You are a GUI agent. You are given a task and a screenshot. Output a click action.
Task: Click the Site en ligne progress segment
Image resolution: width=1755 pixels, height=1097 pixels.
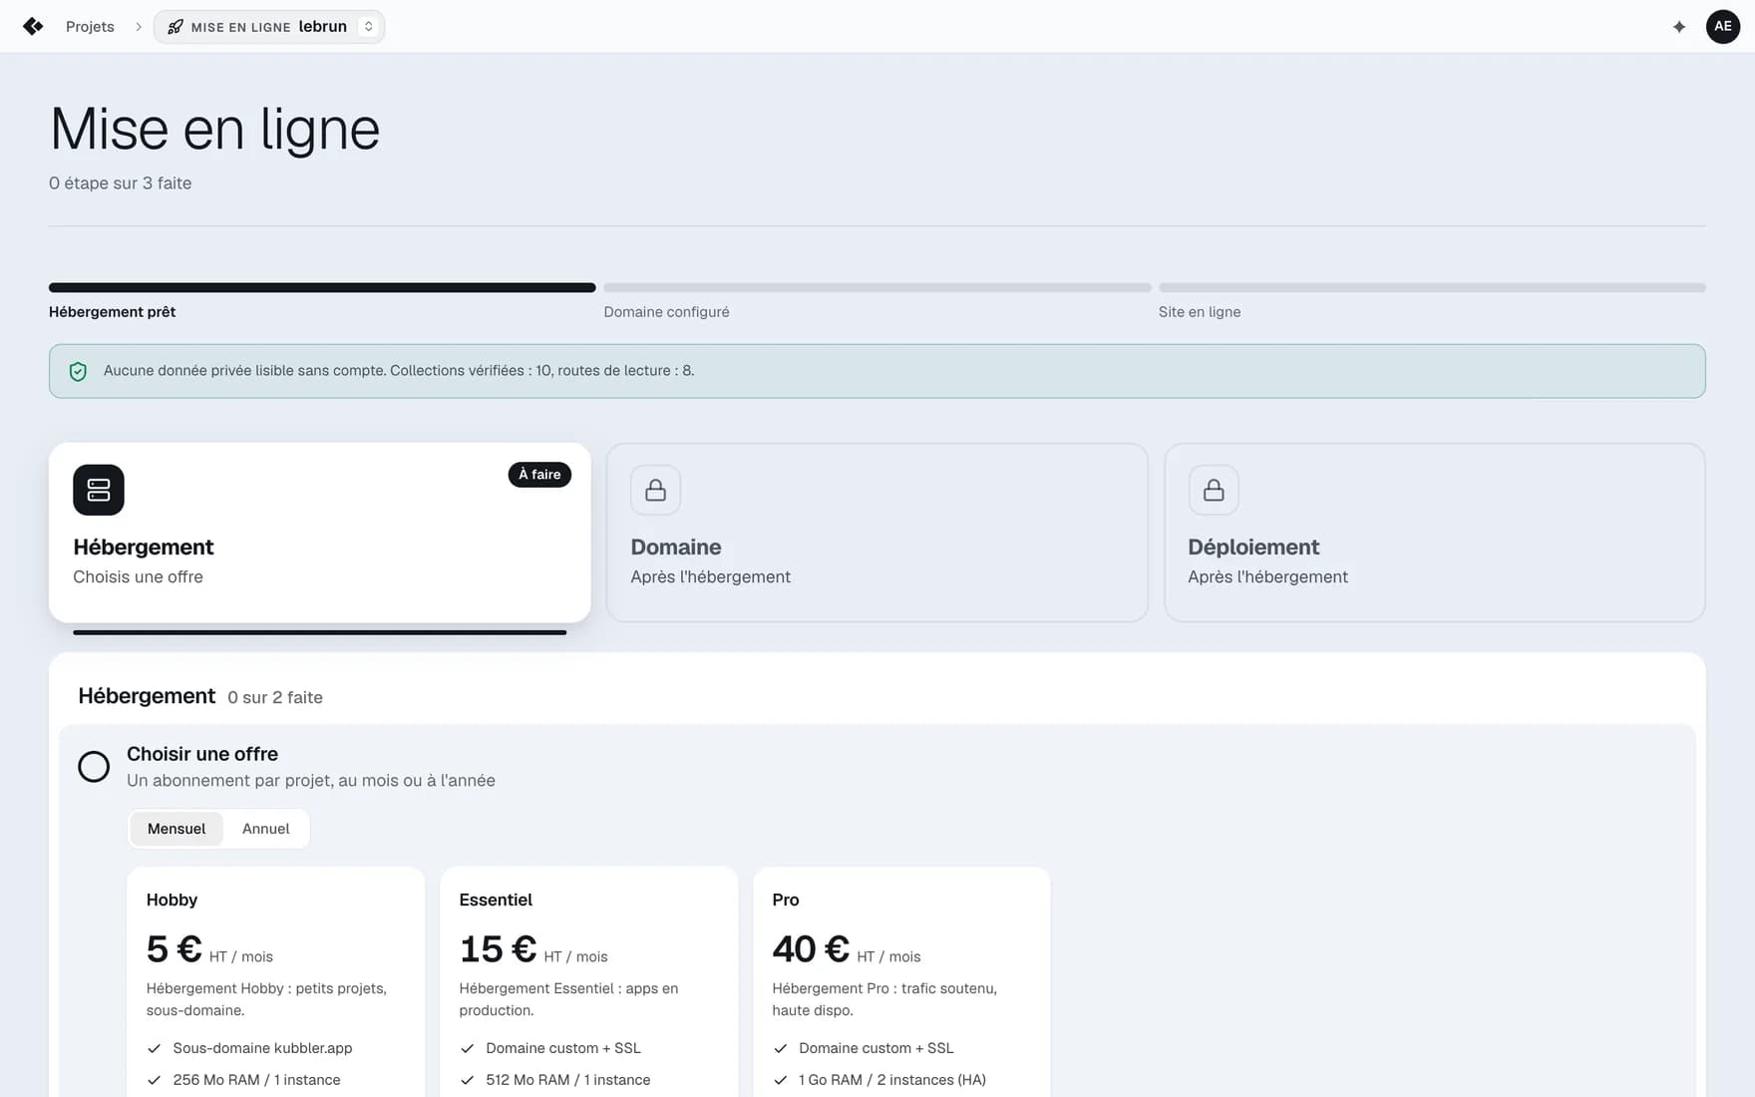1432,288
